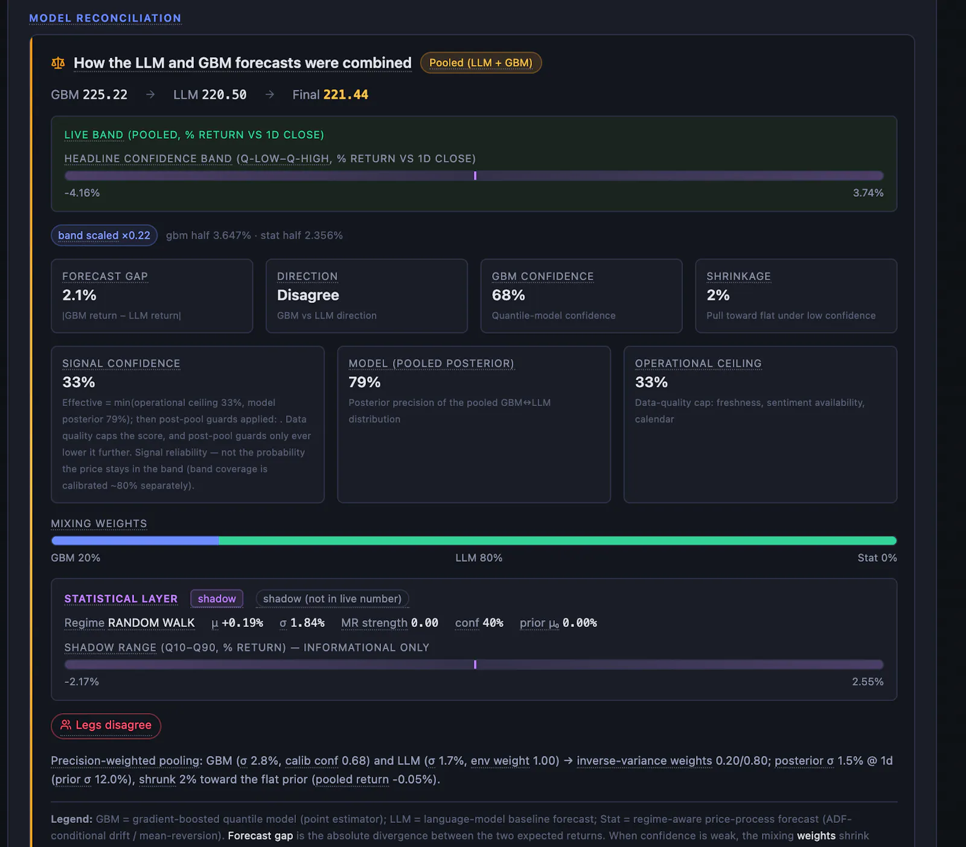Select the OPERATIONAL CEILING card
The image size is (966, 847).
coord(760,425)
